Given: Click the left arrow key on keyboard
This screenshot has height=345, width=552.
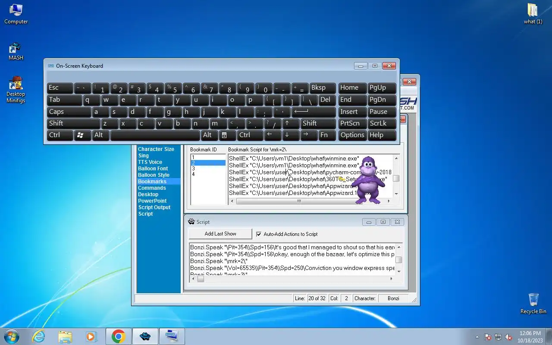Looking at the screenshot, I should point(273,135).
